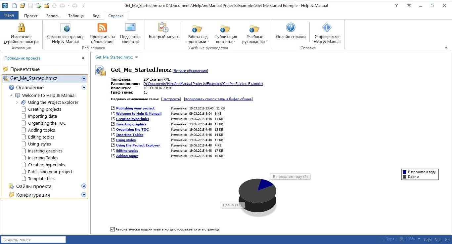The image size is (452, 244).
Task: Collapse the Оглавление section chevron
Action: click(84, 87)
